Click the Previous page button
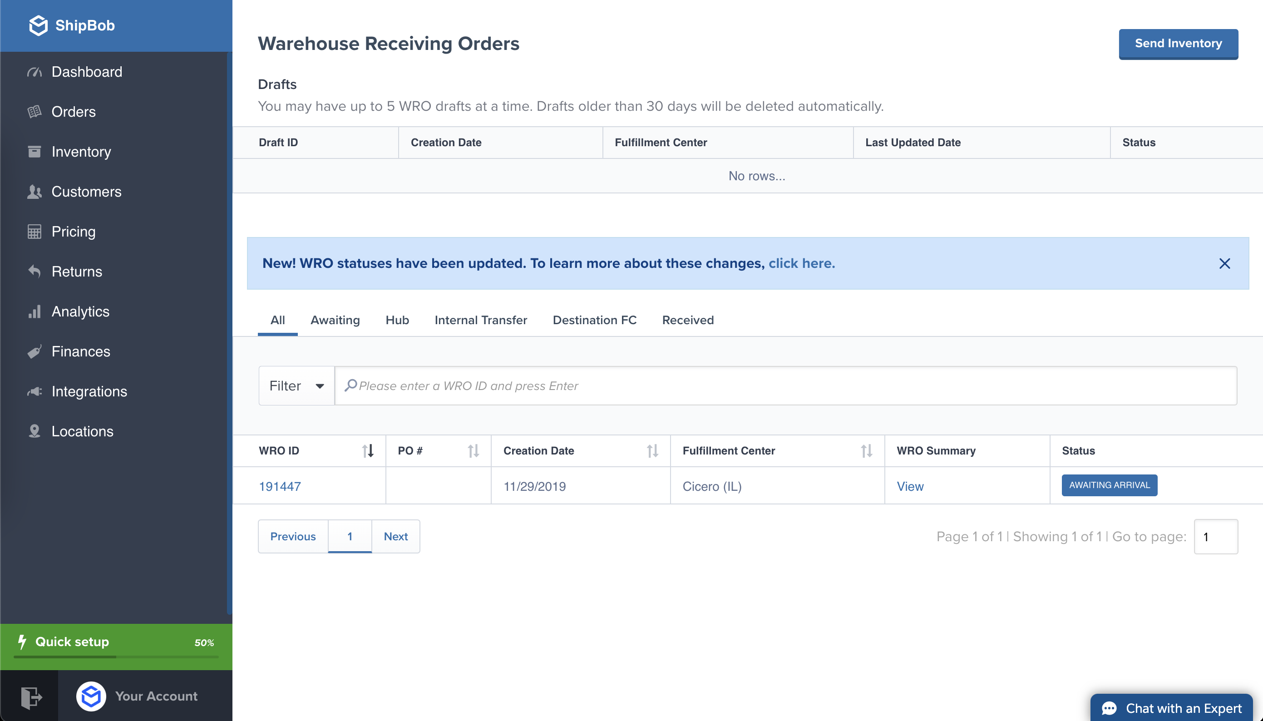 click(293, 536)
